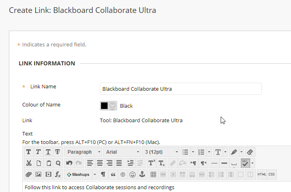The width and height of the screenshot is (291, 192).
Task: Insert an emoticon with the smiley icon
Action: [132, 175]
